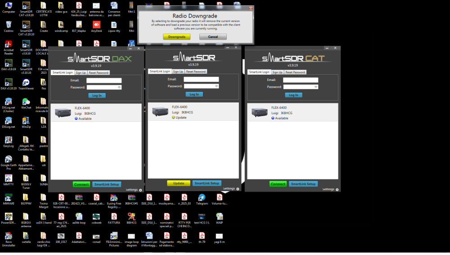450x255 pixels.
Task: Click the yellow Update button in SmartSDR
Action: [x=179, y=183]
